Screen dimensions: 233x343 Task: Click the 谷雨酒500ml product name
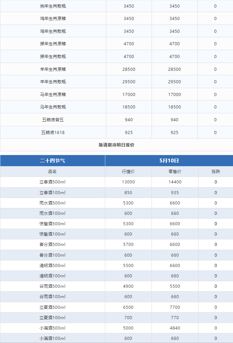click(x=52, y=286)
